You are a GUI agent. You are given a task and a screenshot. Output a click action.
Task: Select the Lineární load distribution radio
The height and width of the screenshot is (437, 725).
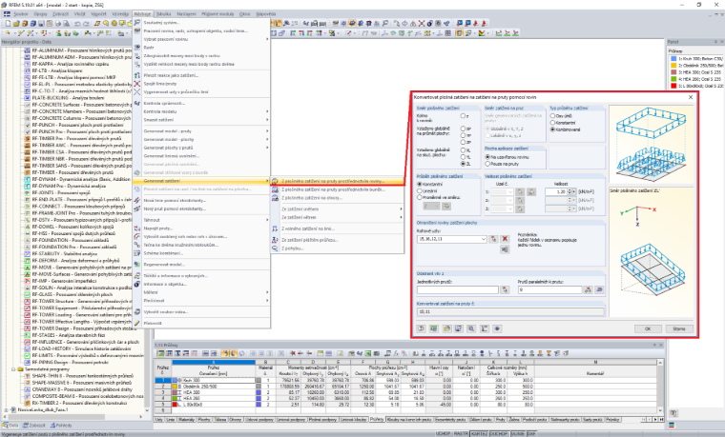point(420,190)
